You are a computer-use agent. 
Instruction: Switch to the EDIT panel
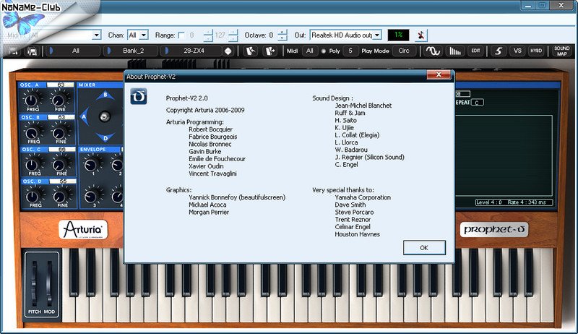pos(475,51)
